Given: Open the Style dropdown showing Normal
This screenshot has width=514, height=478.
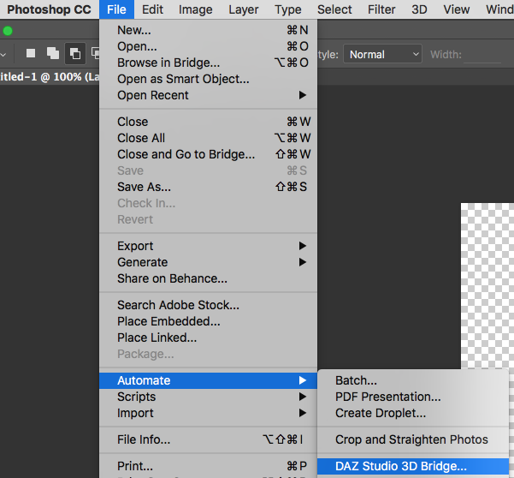Looking at the screenshot, I should 382,54.
